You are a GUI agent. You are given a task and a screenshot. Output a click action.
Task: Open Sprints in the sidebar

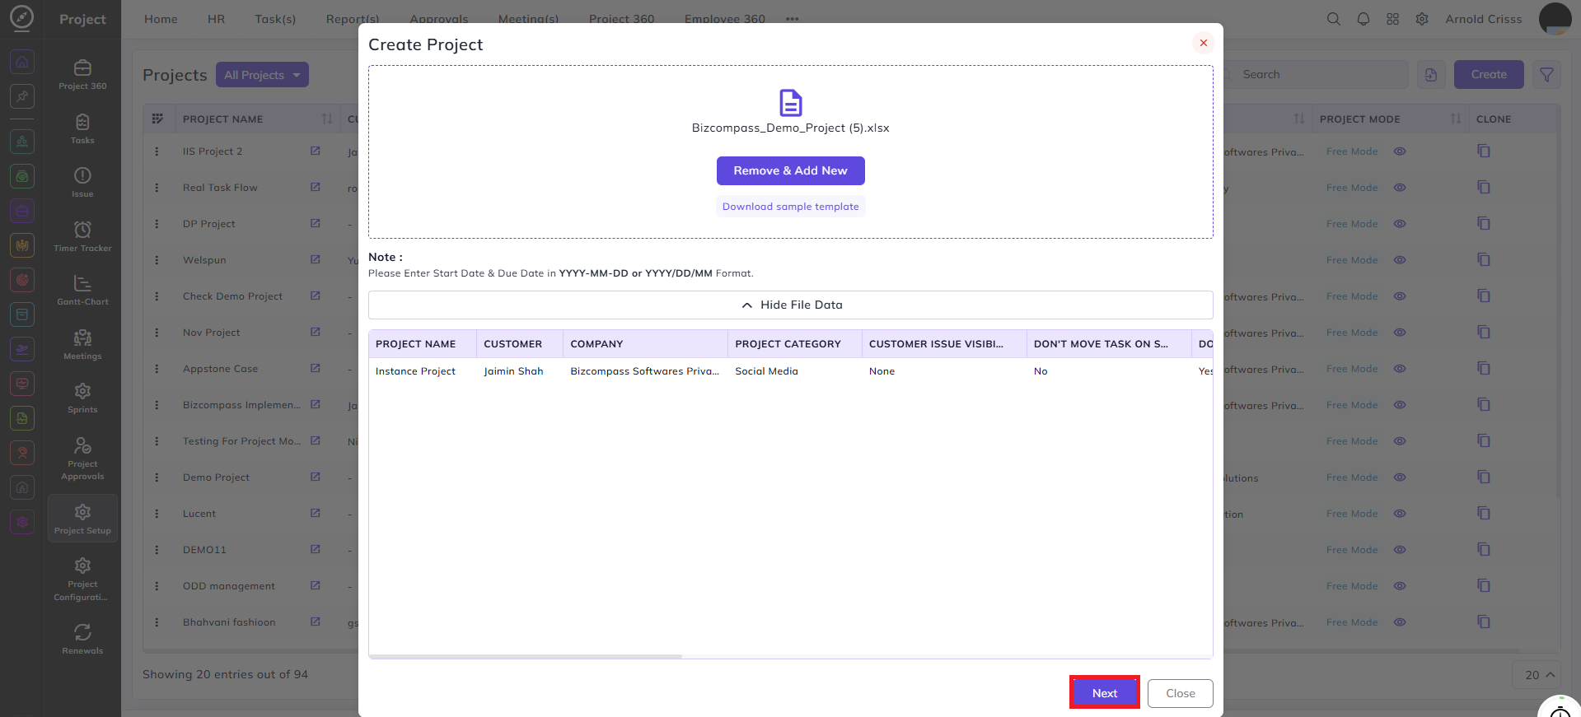pos(82,398)
